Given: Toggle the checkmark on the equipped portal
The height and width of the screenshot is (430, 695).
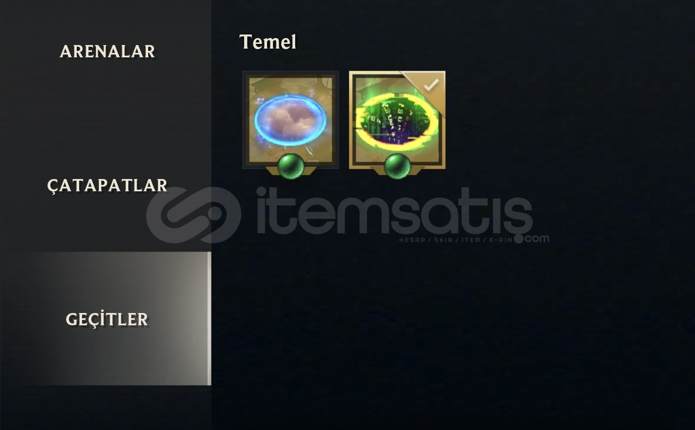Looking at the screenshot, I should click(x=432, y=85).
